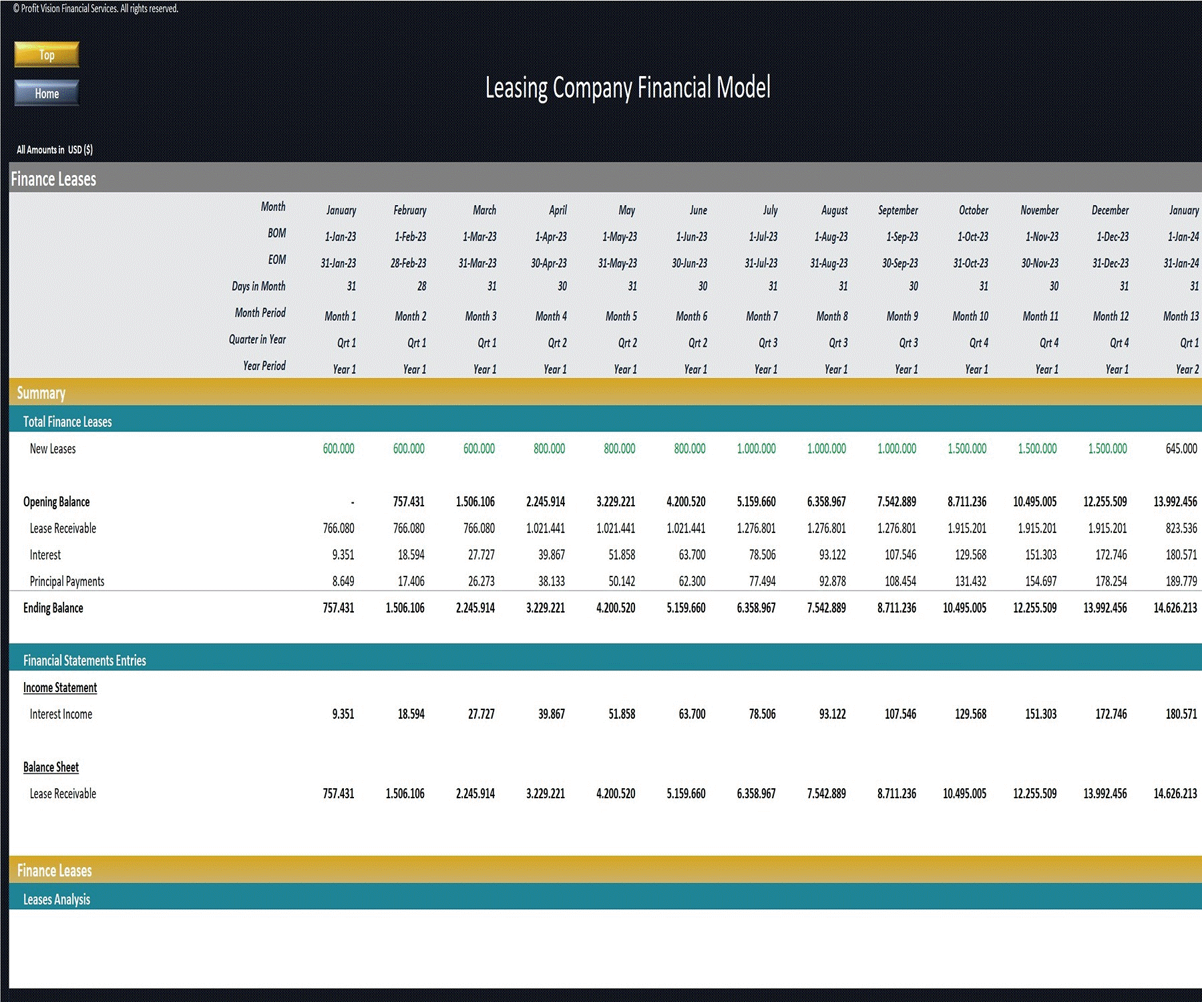
Task: Click the Opening Balance row label
Action: pos(56,502)
